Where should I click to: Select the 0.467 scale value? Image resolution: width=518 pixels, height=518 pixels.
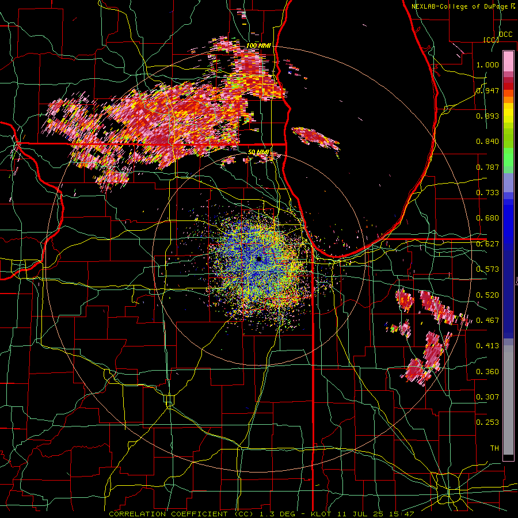tap(487, 321)
